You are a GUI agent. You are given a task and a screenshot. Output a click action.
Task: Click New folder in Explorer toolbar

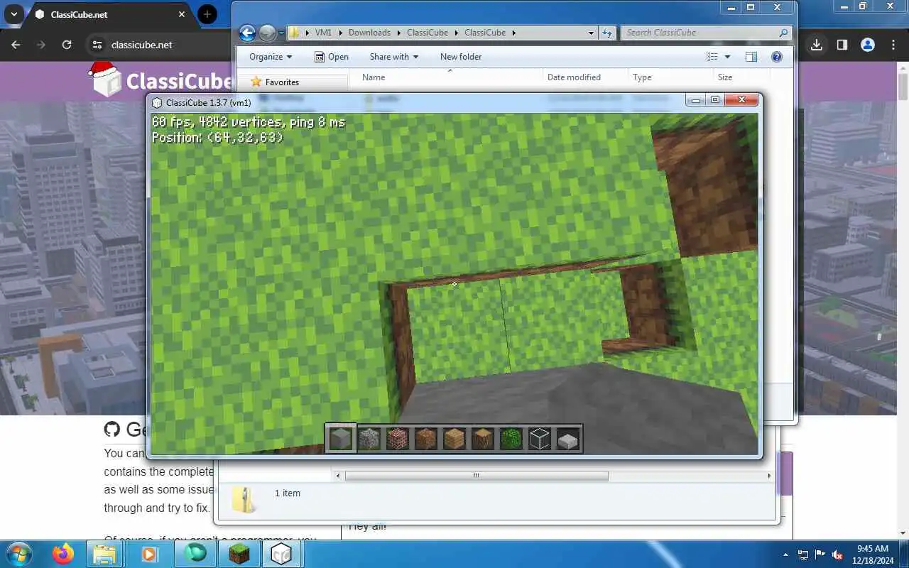461,57
